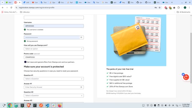
Task: Open the clock showing 3:39 PM
Action: (x=186, y=105)
